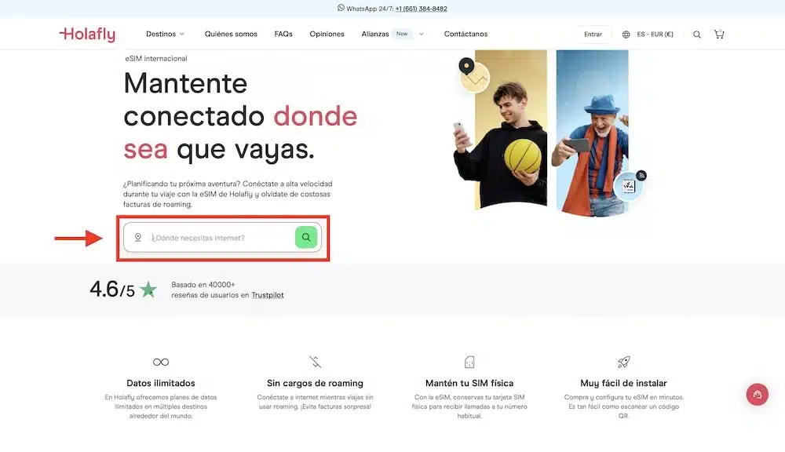The image size is (785, 452).
Task: Open the chat widget bubble
Action: click(x=756, y=394)
